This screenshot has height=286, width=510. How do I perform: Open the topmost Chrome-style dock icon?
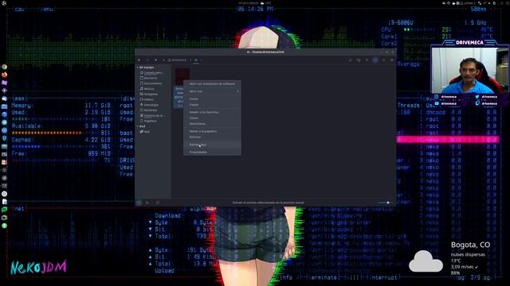click(x=4, y=67)
